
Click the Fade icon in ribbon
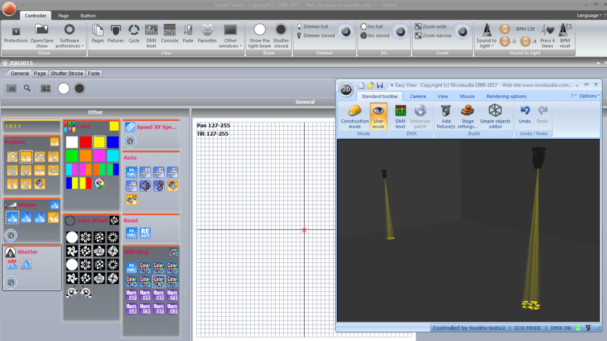188,34
